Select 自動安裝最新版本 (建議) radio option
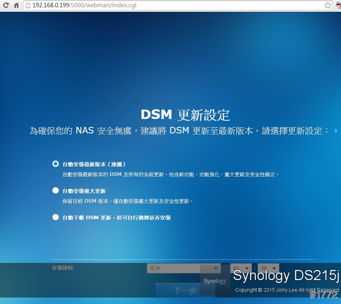The image size is (341, 304). click(x=56, y=164)
